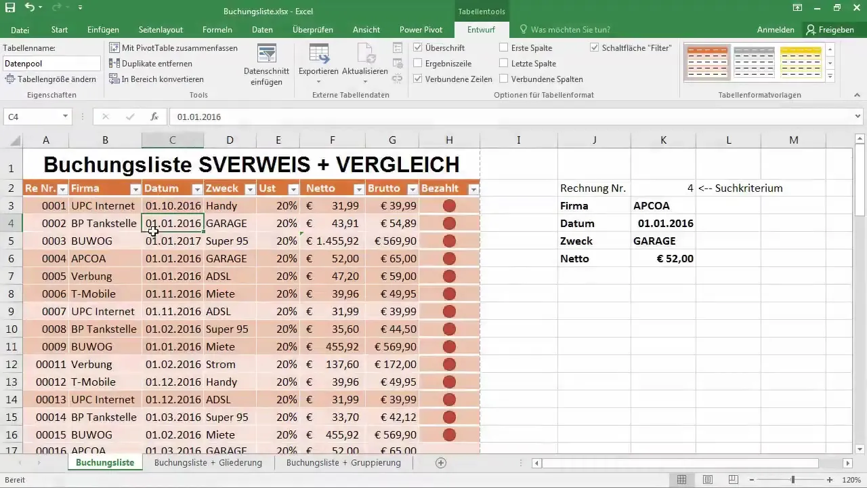Open the Ansicht ribbon tab
Image resolution: width=867 pixels, height=488 pixels.
366,30
